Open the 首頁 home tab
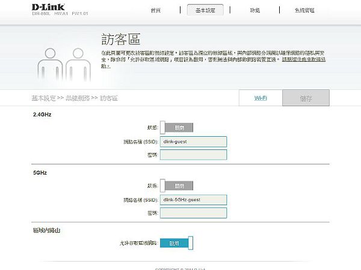 (156, 10)
